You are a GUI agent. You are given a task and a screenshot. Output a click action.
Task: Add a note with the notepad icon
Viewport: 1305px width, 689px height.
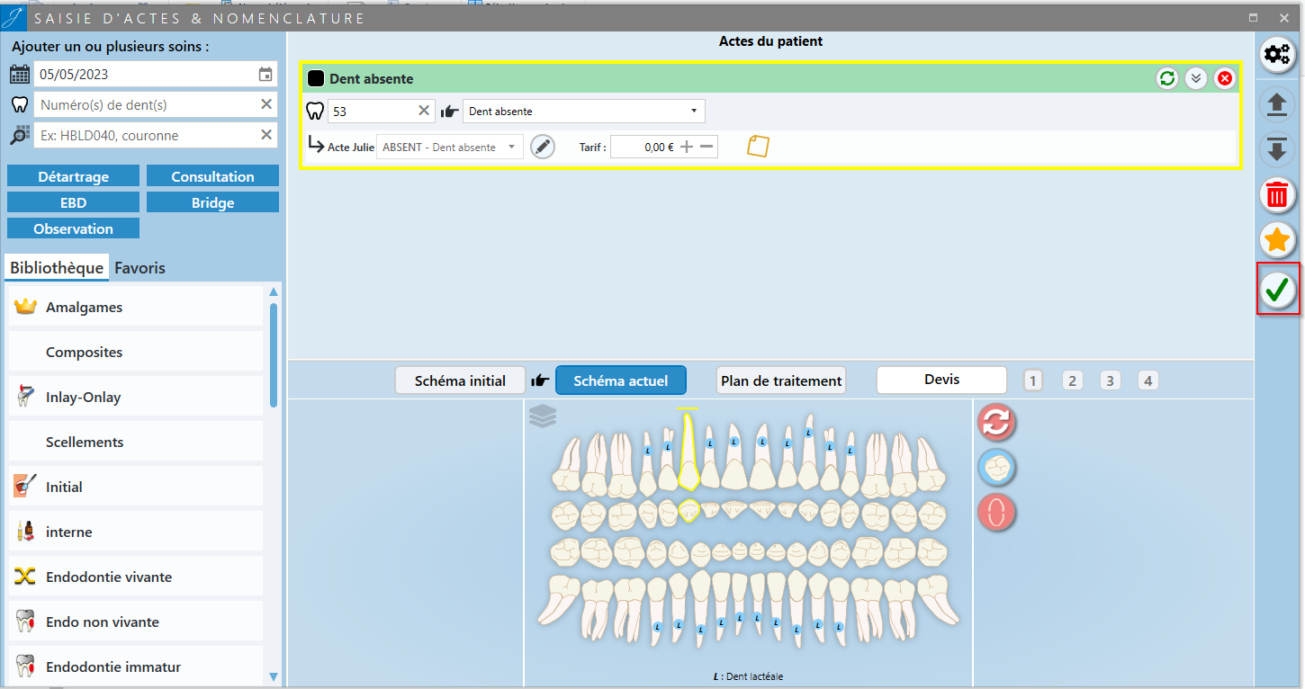758,147
